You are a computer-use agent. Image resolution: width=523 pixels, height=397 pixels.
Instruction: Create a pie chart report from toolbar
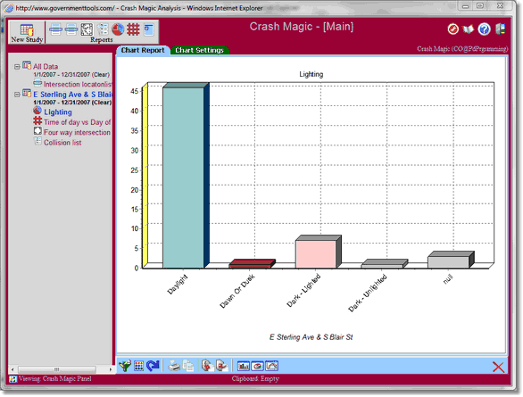click(x=118, y=29)
